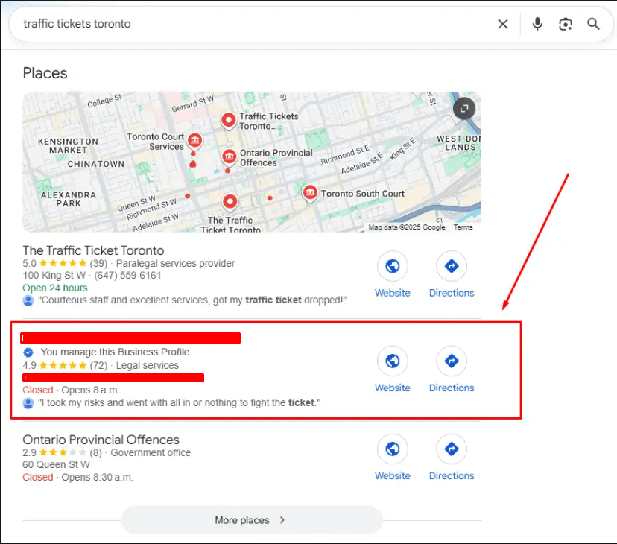Click the '60 Queen St W' address text
The width and height of the screenshot is (617, 544).
point(56,464)
